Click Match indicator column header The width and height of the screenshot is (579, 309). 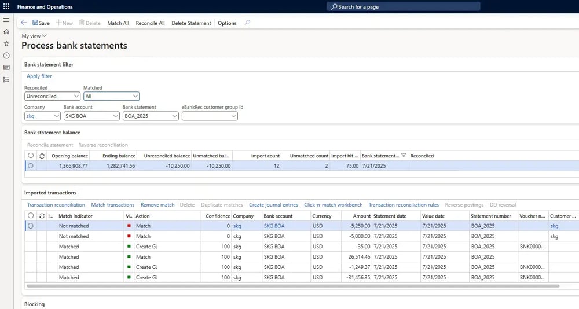coord(76,216)
